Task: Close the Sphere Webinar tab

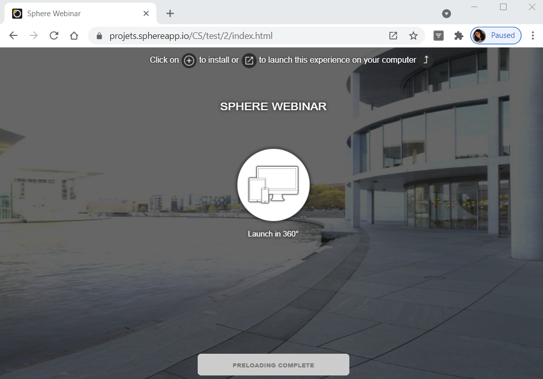Action: tap(146, 14)
